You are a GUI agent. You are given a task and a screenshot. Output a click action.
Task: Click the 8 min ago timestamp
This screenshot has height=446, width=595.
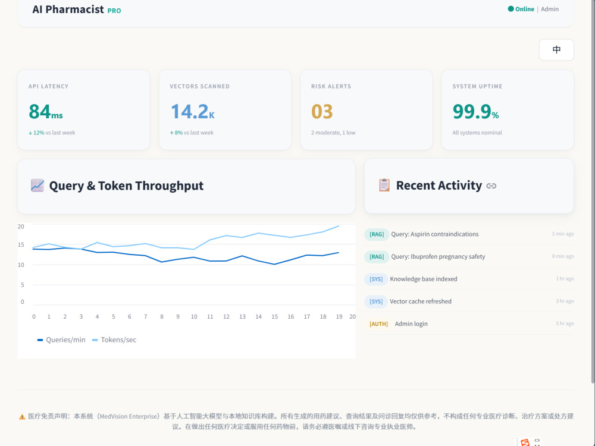tap(563, 256)
